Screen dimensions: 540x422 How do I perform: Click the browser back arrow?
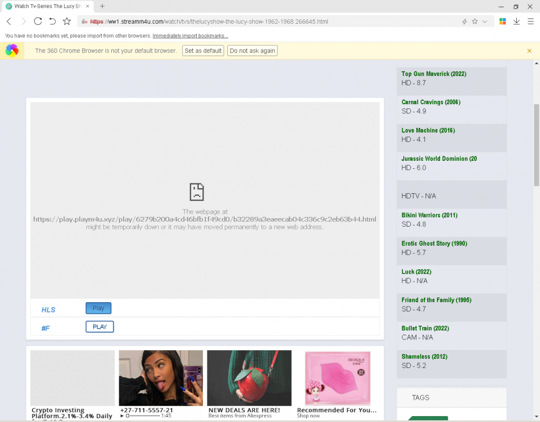9,22
